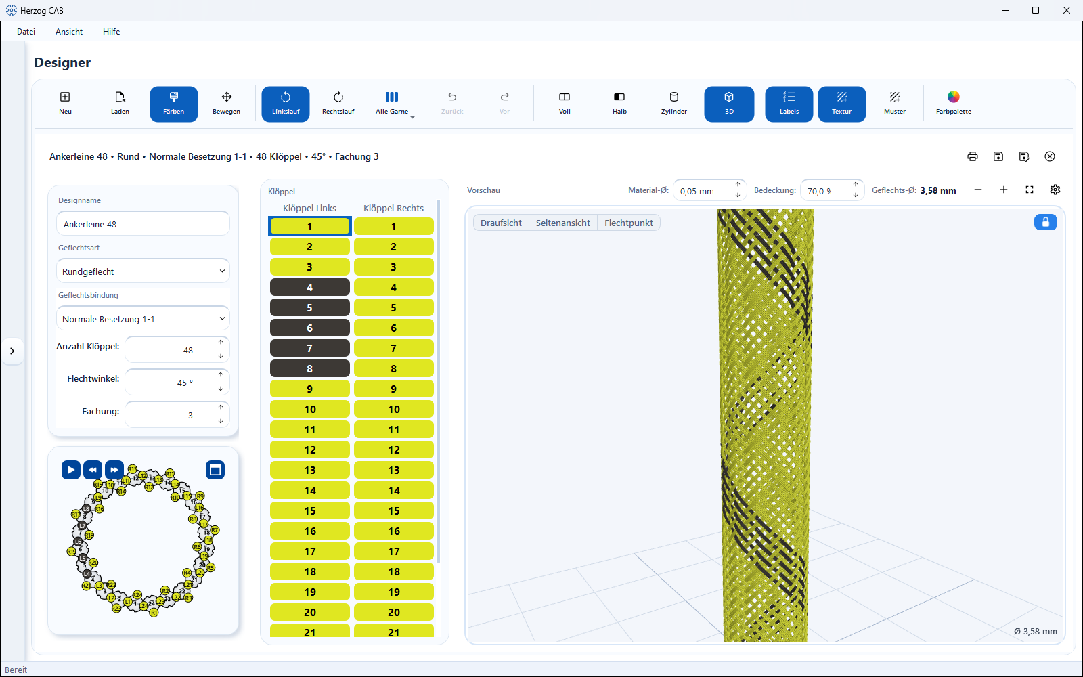Increase Anzahl Klöppel value
The width and height of the screenshot is (1083, 677).
[x=221, y=342]
